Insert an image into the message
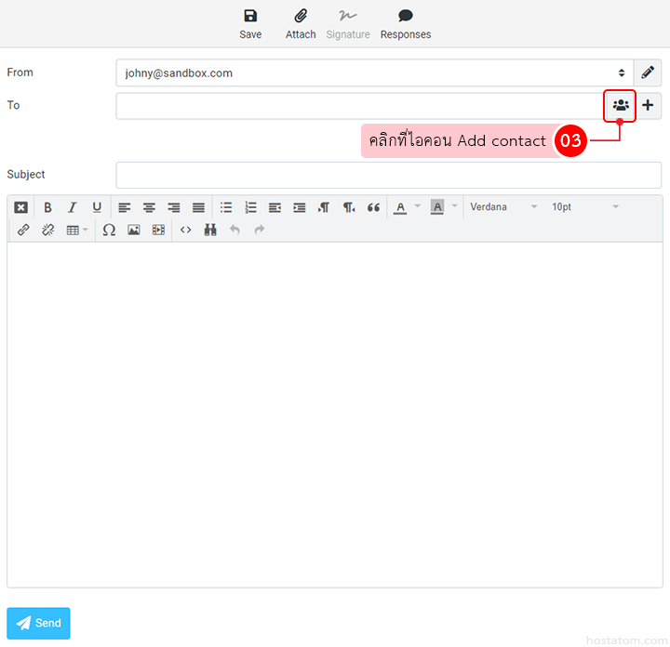 coord(134,230)
